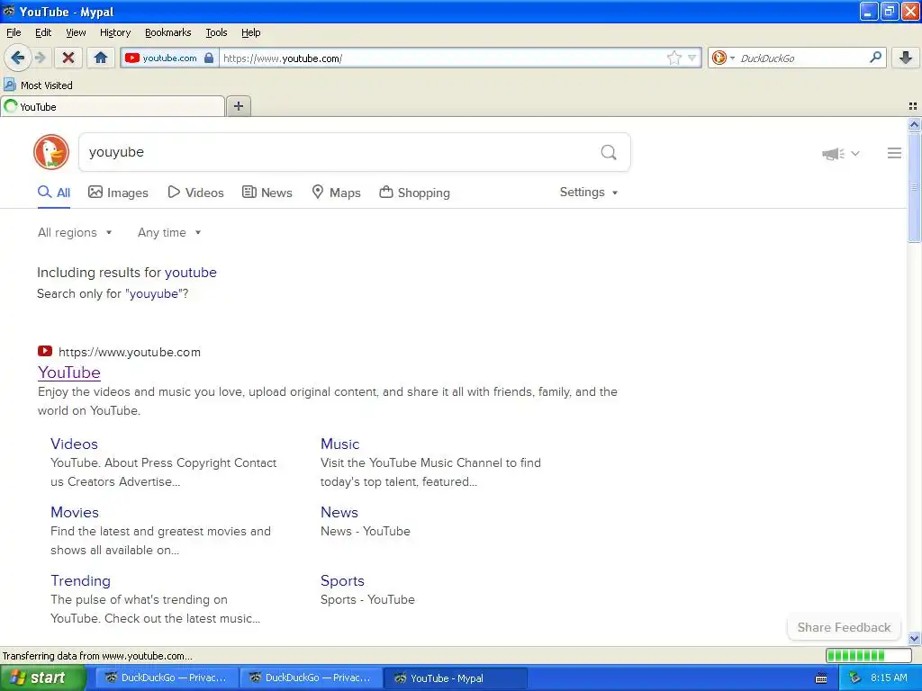The height and width of the screenshot is (691, 922).
Task: Open the Edit menu
Action: (x=43, y=32)
